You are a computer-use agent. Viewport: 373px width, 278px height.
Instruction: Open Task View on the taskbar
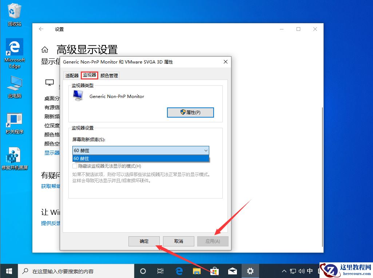click(x=160, y=271)
